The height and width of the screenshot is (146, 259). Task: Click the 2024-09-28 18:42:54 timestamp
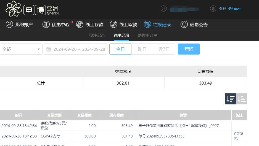point(19,126)
